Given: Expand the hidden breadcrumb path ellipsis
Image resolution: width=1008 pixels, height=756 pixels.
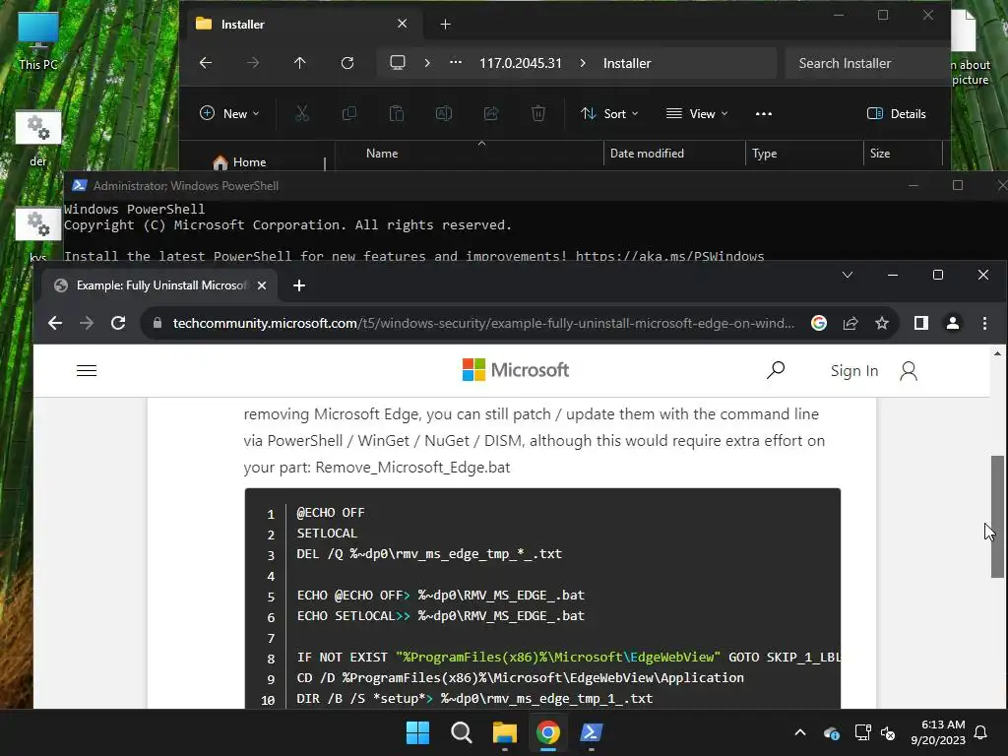Looking at the screenshot, I should point(455,63).
